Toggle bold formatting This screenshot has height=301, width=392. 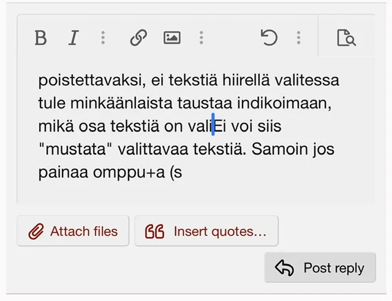(x=41, y=38)
